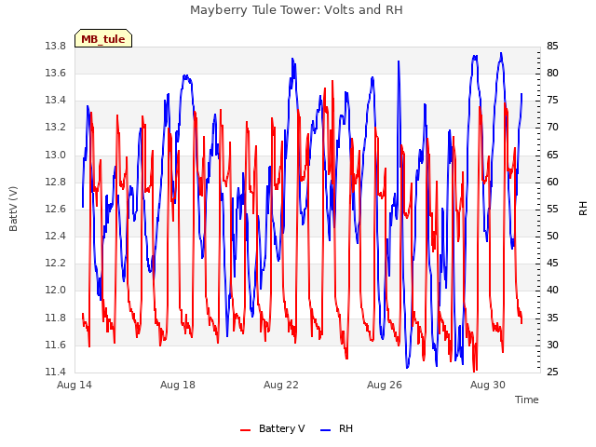
Task: Click the 75 right axis value
Action: pyautogui.click(x=552, y=101)
